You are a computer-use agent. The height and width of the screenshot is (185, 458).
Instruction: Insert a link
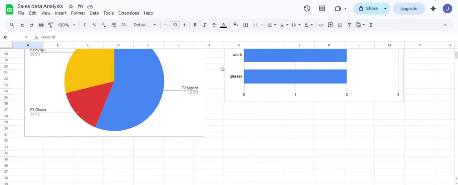pos(321,25)
